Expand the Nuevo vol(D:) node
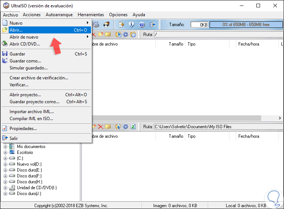 [x=5, y=164]
